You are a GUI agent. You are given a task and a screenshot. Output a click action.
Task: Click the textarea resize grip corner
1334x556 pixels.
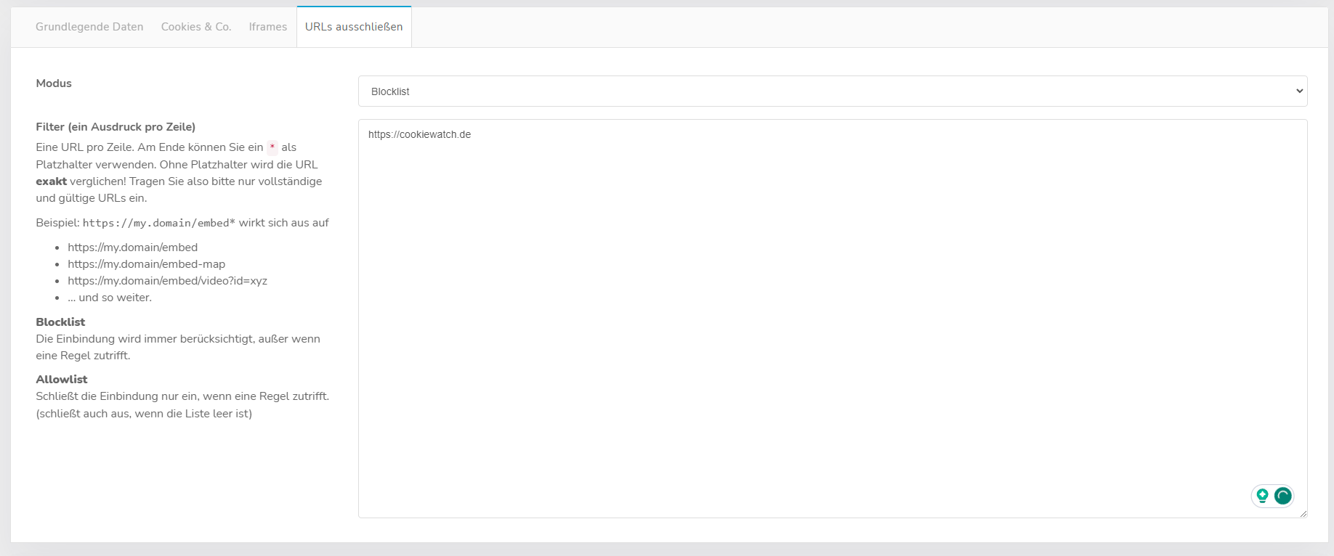click(x=1303, y=513)
